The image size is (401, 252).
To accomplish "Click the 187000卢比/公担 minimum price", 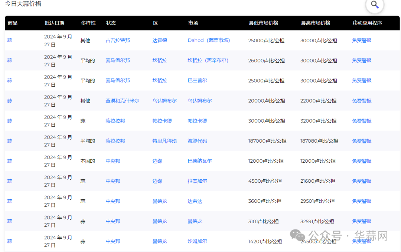I will click(x=267, y=141).
